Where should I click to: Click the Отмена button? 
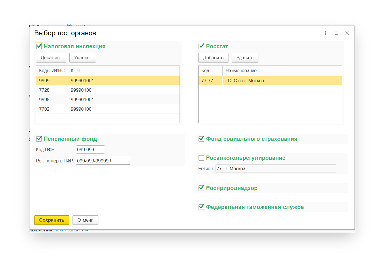pyautogui.click(x=85, y=220)
